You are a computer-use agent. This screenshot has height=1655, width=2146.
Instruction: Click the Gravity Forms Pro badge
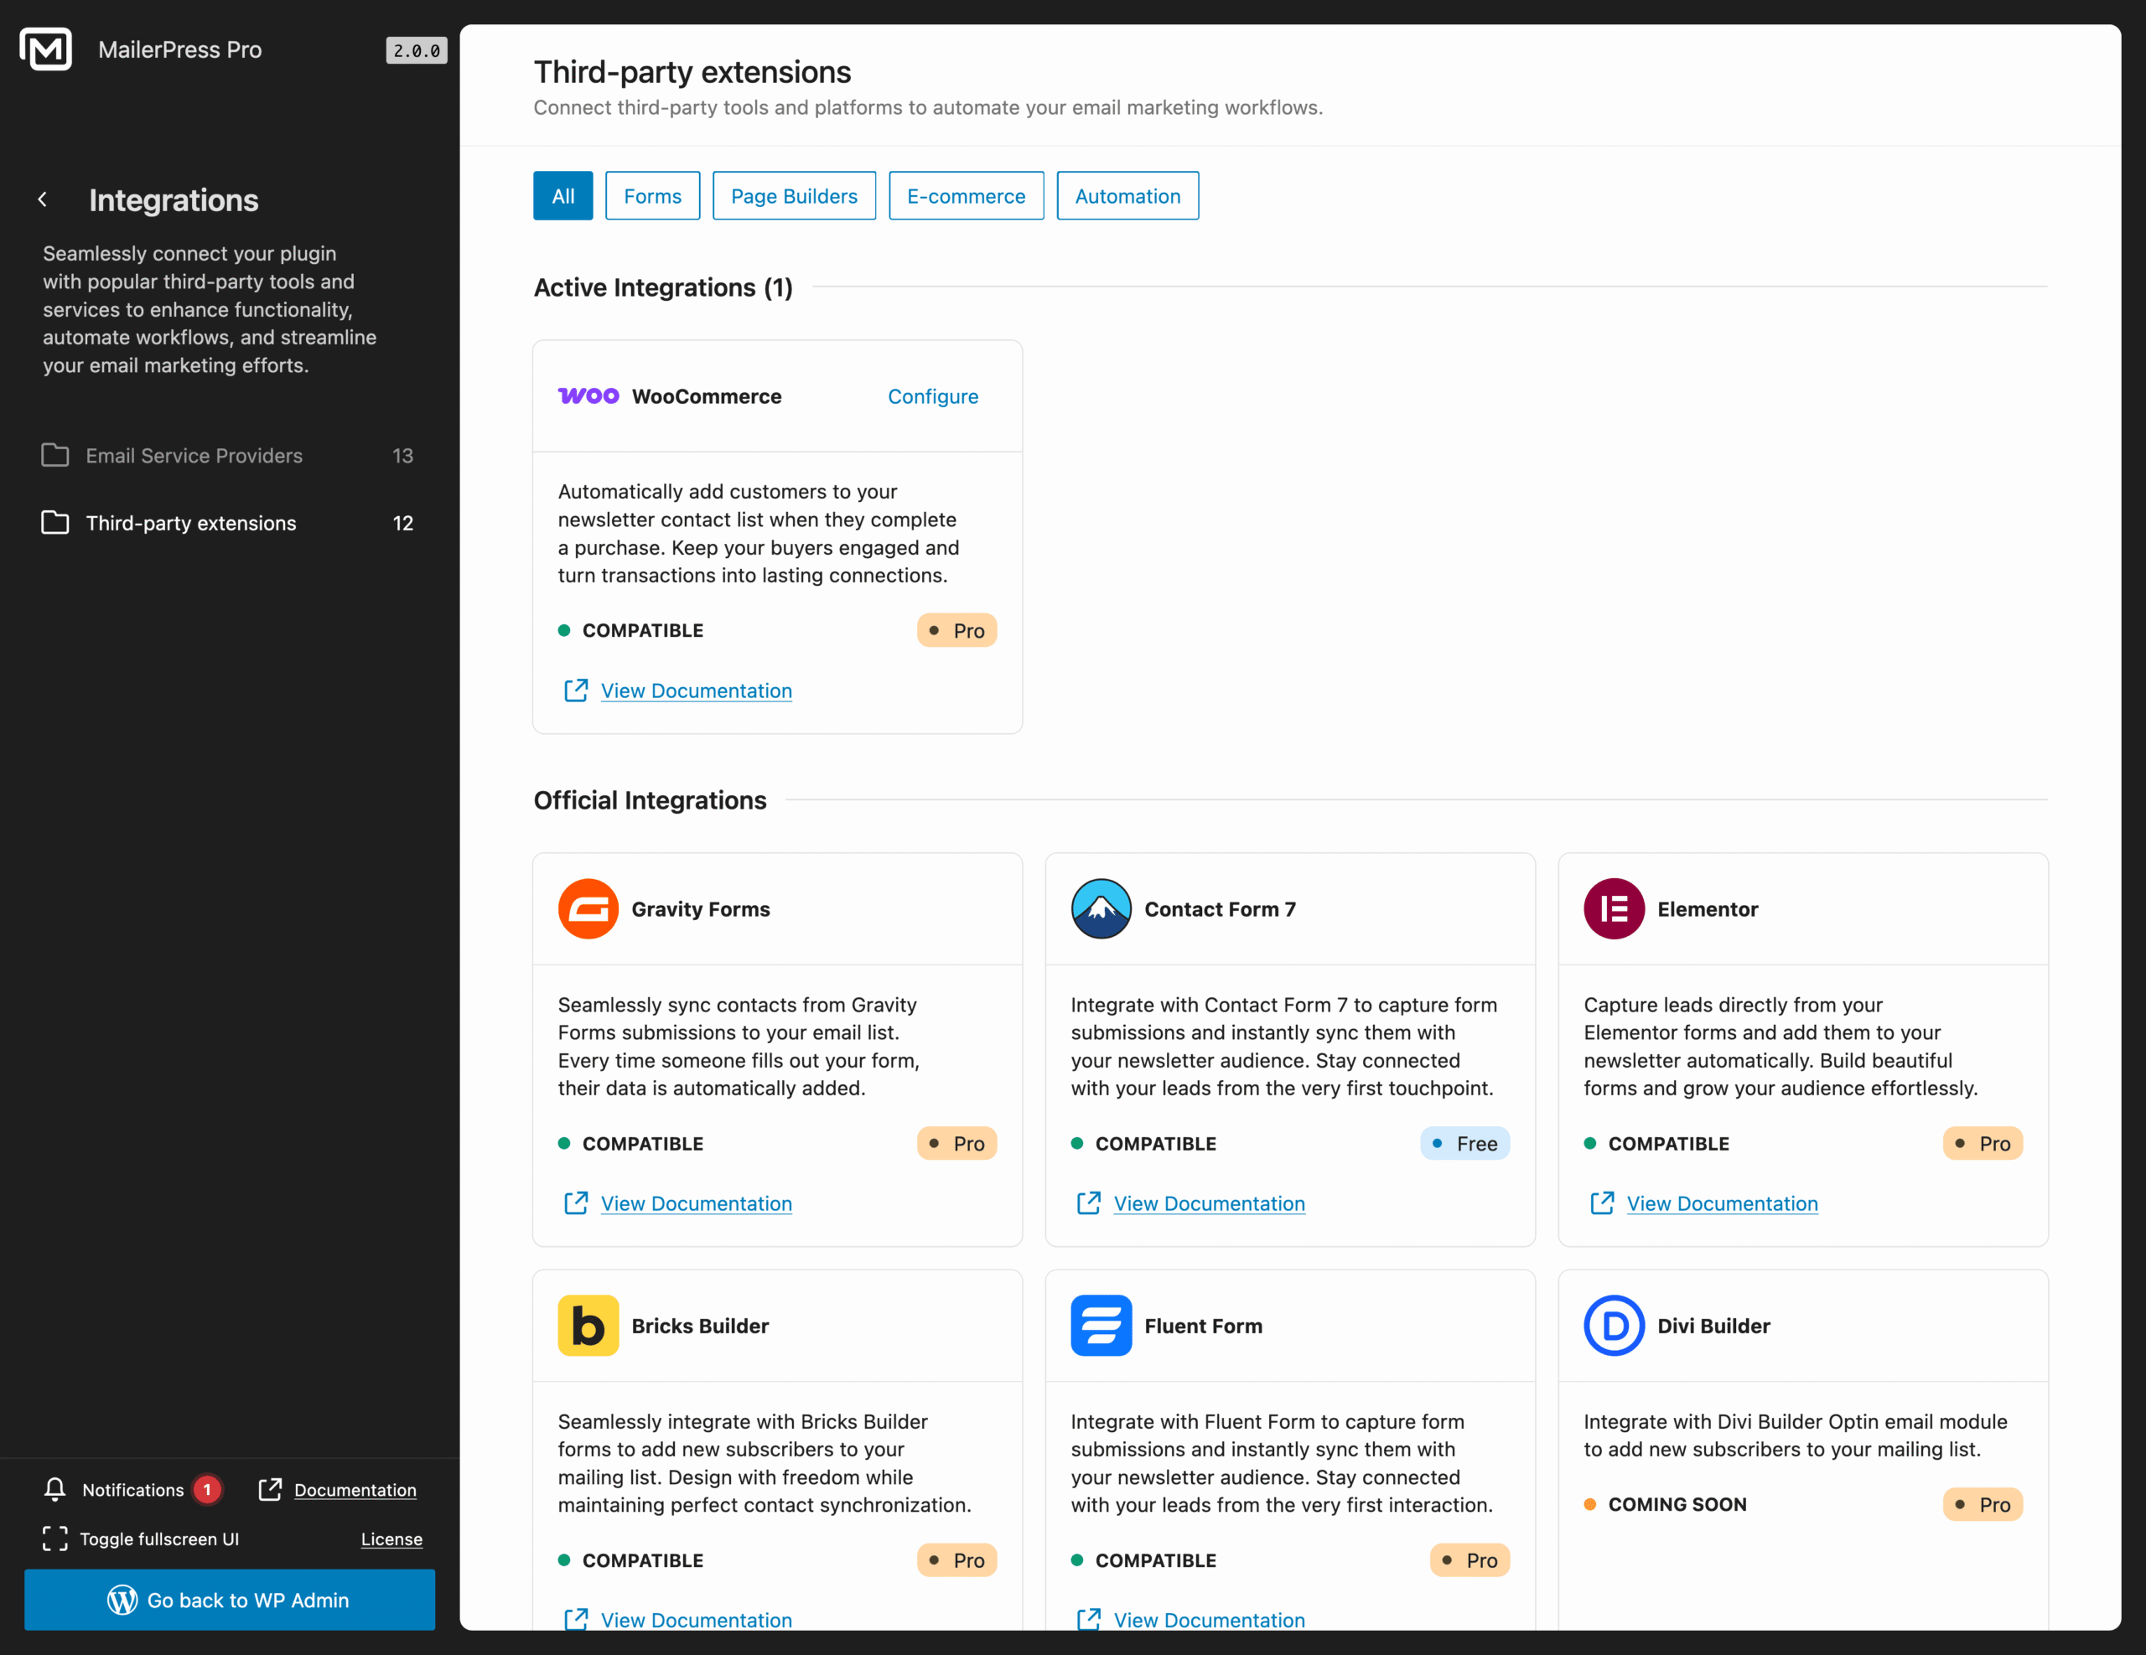956,1143
